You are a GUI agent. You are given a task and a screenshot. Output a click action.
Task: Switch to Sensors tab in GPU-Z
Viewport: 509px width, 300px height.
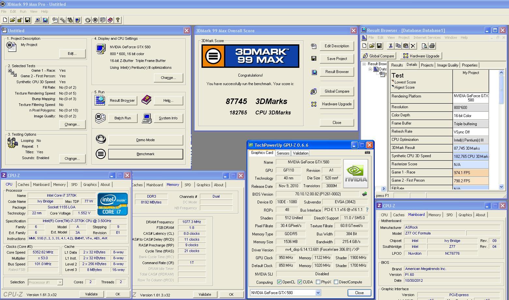[283, 153]
